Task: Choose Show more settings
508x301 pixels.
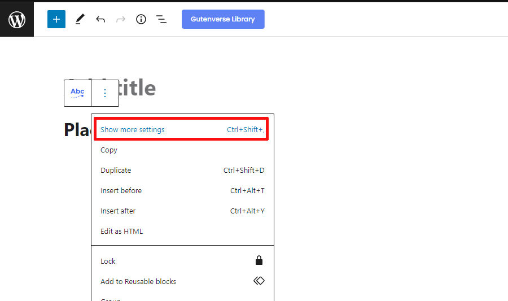Action: [x=182, y=129]
